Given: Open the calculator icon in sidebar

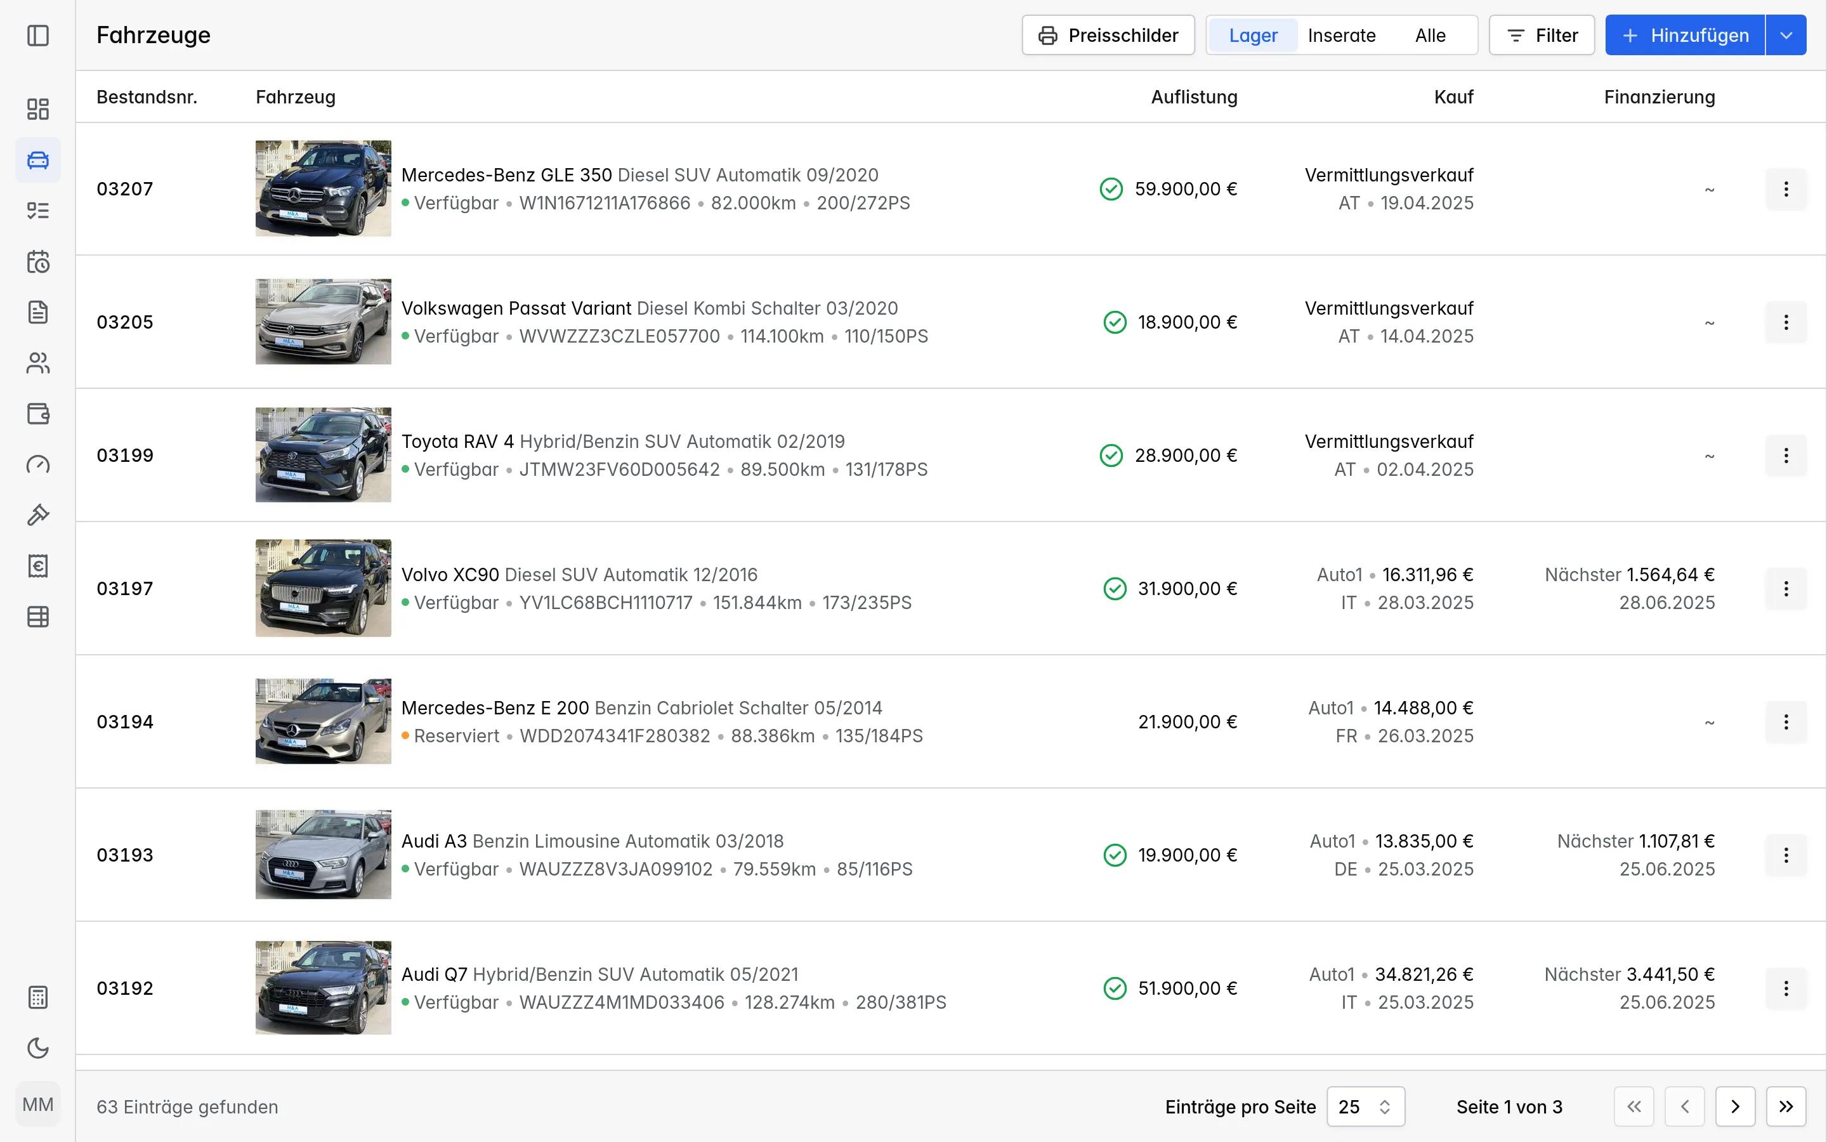Looking at the screenshot, I should [38, 998].
